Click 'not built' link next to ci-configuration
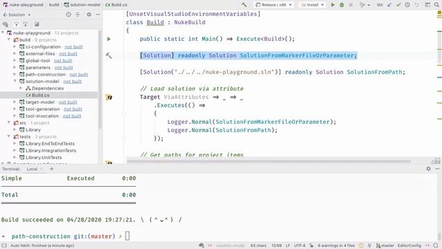 point(74,46)
